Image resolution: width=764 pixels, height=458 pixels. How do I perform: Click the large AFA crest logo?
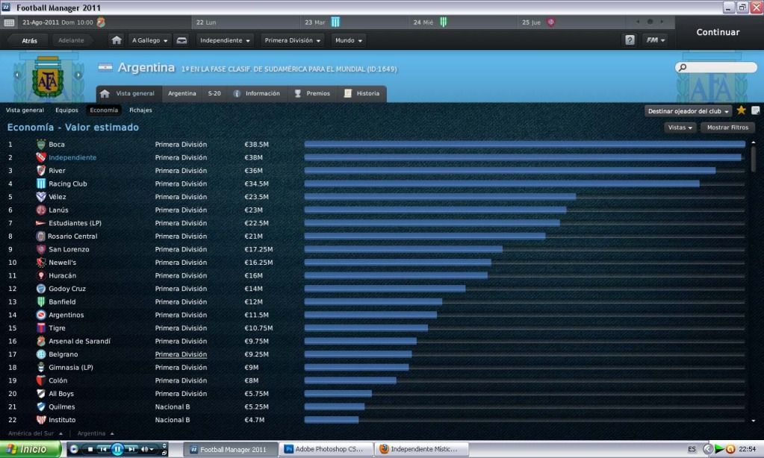pyautogui.click(x=48, y=77)
